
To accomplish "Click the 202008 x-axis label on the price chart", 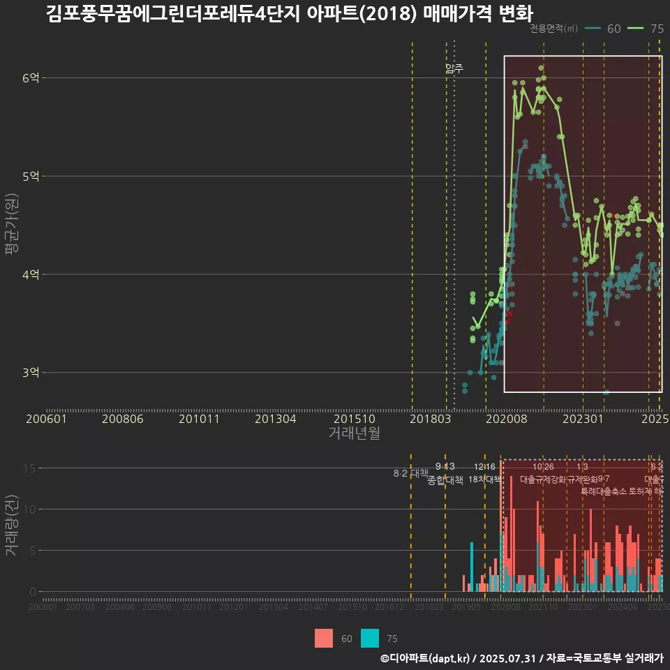I will tap(507, 419).
